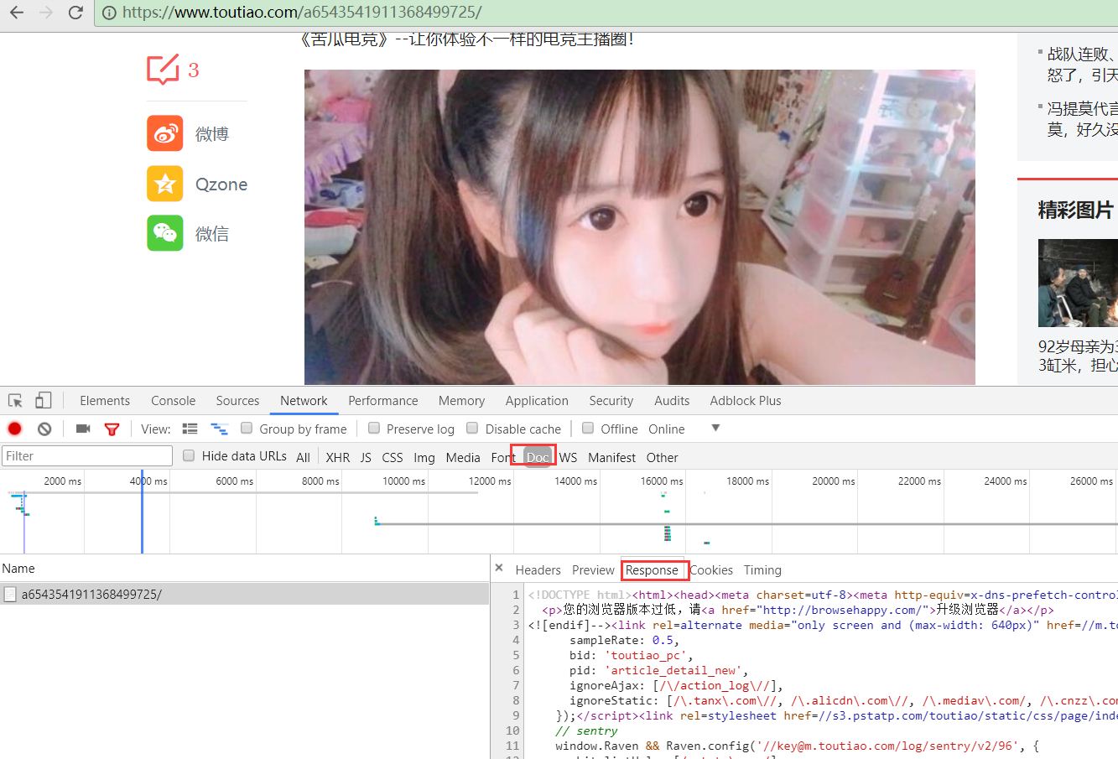This screenshot has width=1118, height=759.
Task: Share to Weibo via the orange icon
Action: click(165, 133)
